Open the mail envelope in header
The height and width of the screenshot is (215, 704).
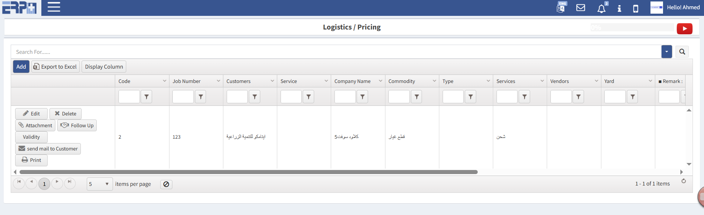click(581, 8)
